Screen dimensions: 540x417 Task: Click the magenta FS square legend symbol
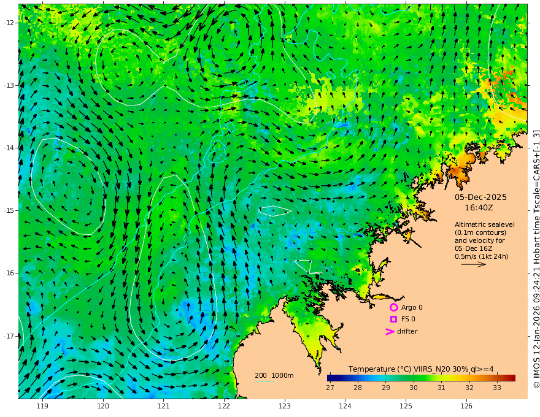coord(393,319)
